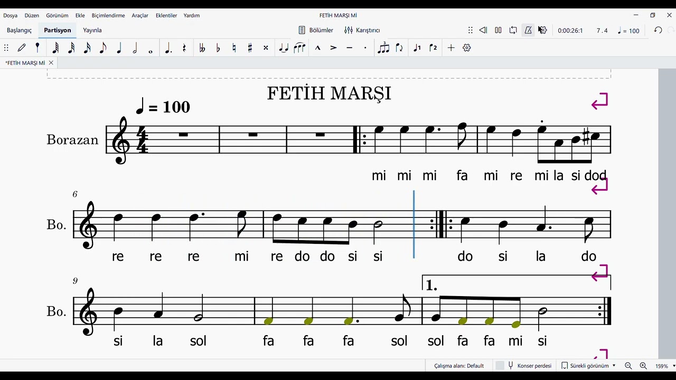This screenshot has height=380, width=676.
Task: Open the tuplet options
Action: coord(383,47)
